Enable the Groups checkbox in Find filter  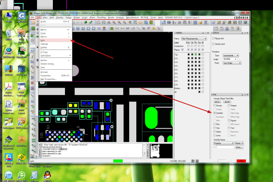tap(214, 106)
